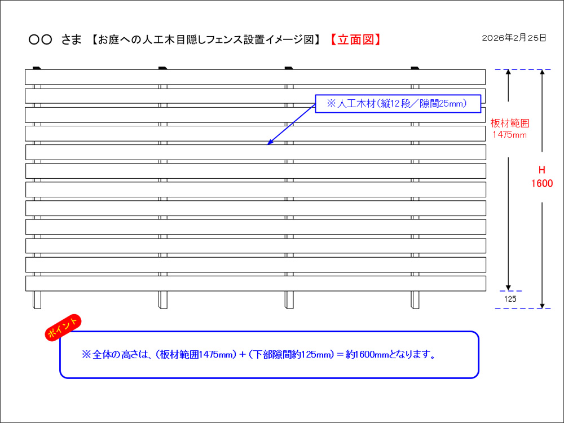Click the callout box 人工木材(縦12段／隙間25mm)
The image size is (564, 423).
(398, 104)
